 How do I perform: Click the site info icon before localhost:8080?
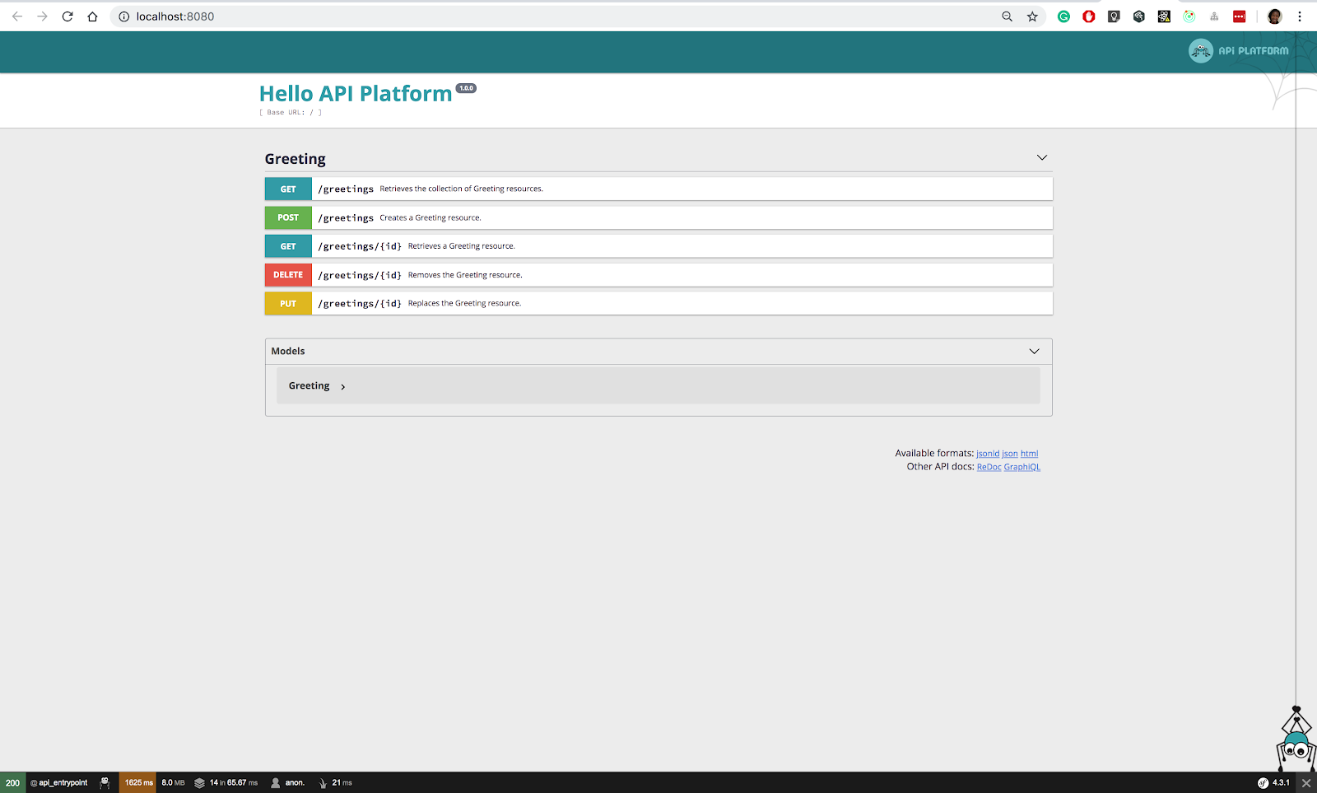[124, 16]
